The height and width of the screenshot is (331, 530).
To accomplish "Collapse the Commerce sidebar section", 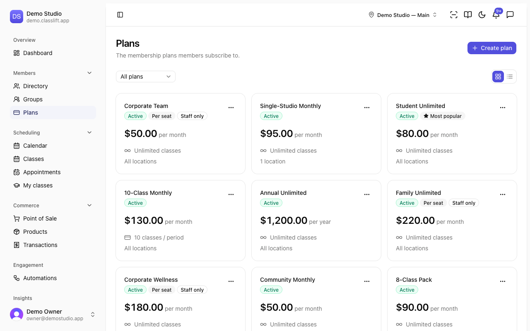I will point(89,205).
